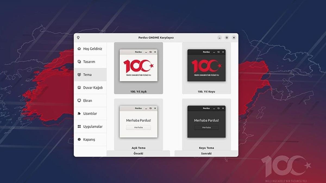This screenshot has height=183, width=326.
Task: Click the lightbulb icon in the title bar
Action: (x=78, y=37)
